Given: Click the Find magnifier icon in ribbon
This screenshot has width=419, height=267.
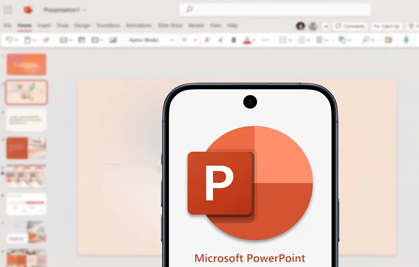Looking at the screenshot, I should [365, 40].
